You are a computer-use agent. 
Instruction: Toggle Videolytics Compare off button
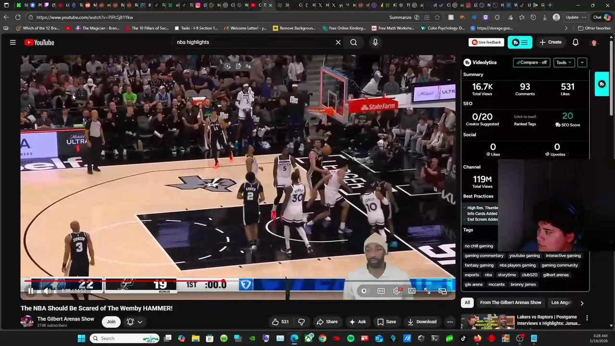(x=531, y=62)
